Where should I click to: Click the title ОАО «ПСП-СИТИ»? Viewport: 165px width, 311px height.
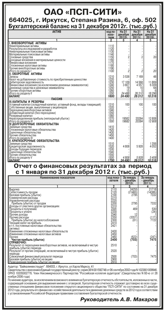click(82, 12)
